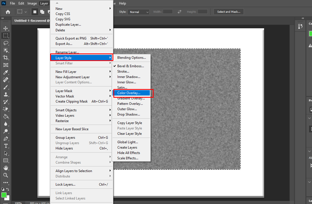
Task: Click the swap width and height arrows
Action: click(180, 12)
